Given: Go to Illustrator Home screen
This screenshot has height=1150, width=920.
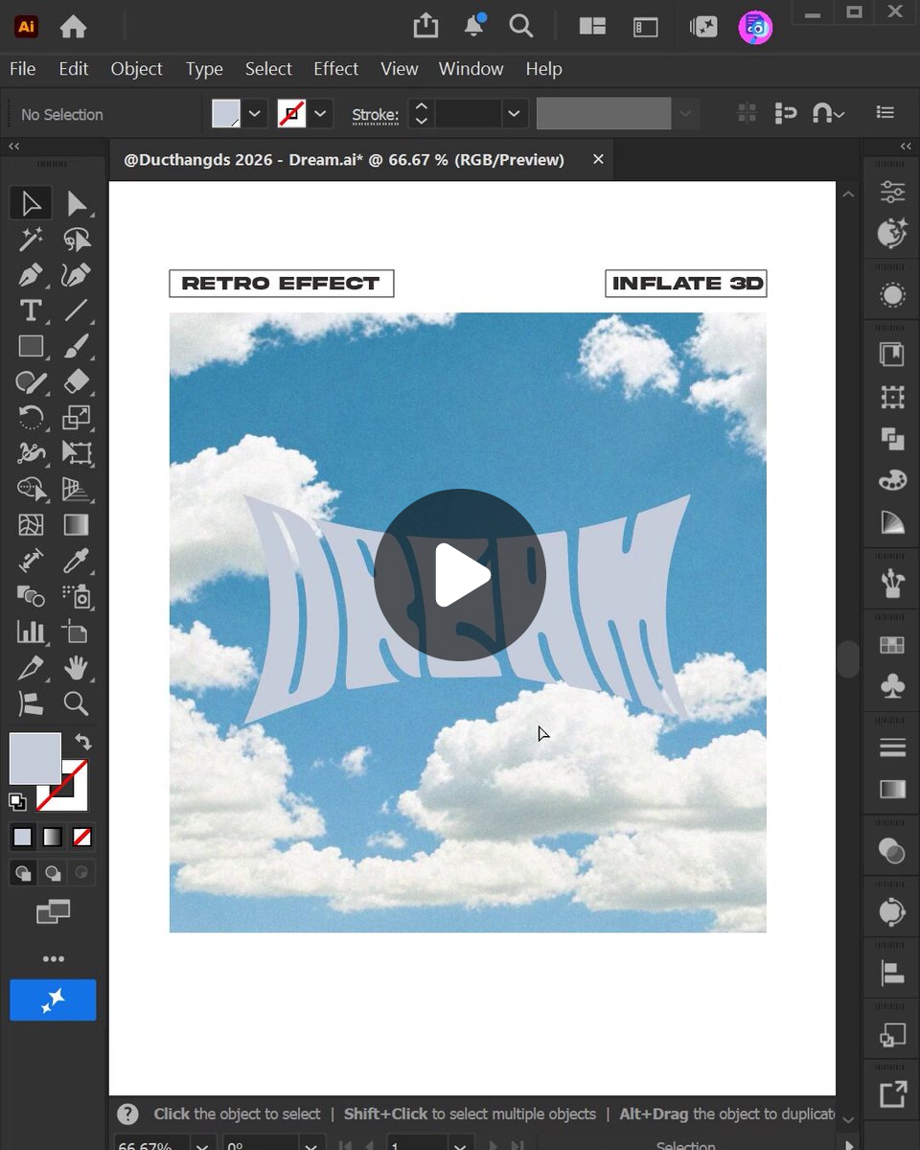Looking at the screenshot, I should (x=73, y=27).
